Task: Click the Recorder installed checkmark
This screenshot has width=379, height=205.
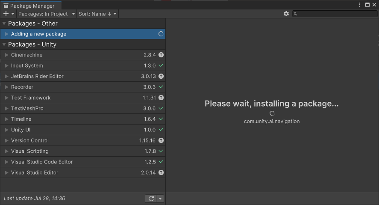Action: point(161,86)
